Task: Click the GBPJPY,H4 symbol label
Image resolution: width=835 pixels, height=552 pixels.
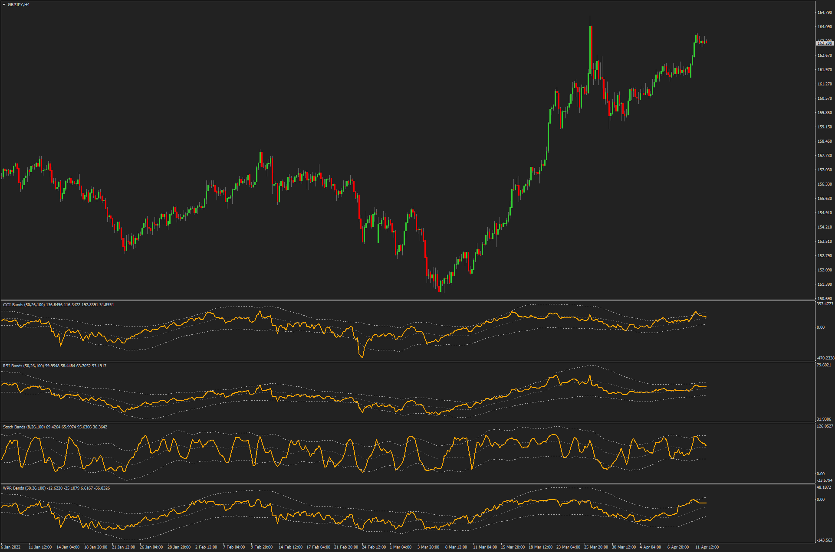Action: 19,5
